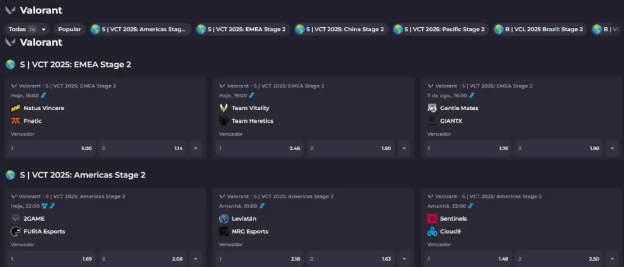Click the Gentle Mates team name
This screenshot has width=624, height=267.
459,108
